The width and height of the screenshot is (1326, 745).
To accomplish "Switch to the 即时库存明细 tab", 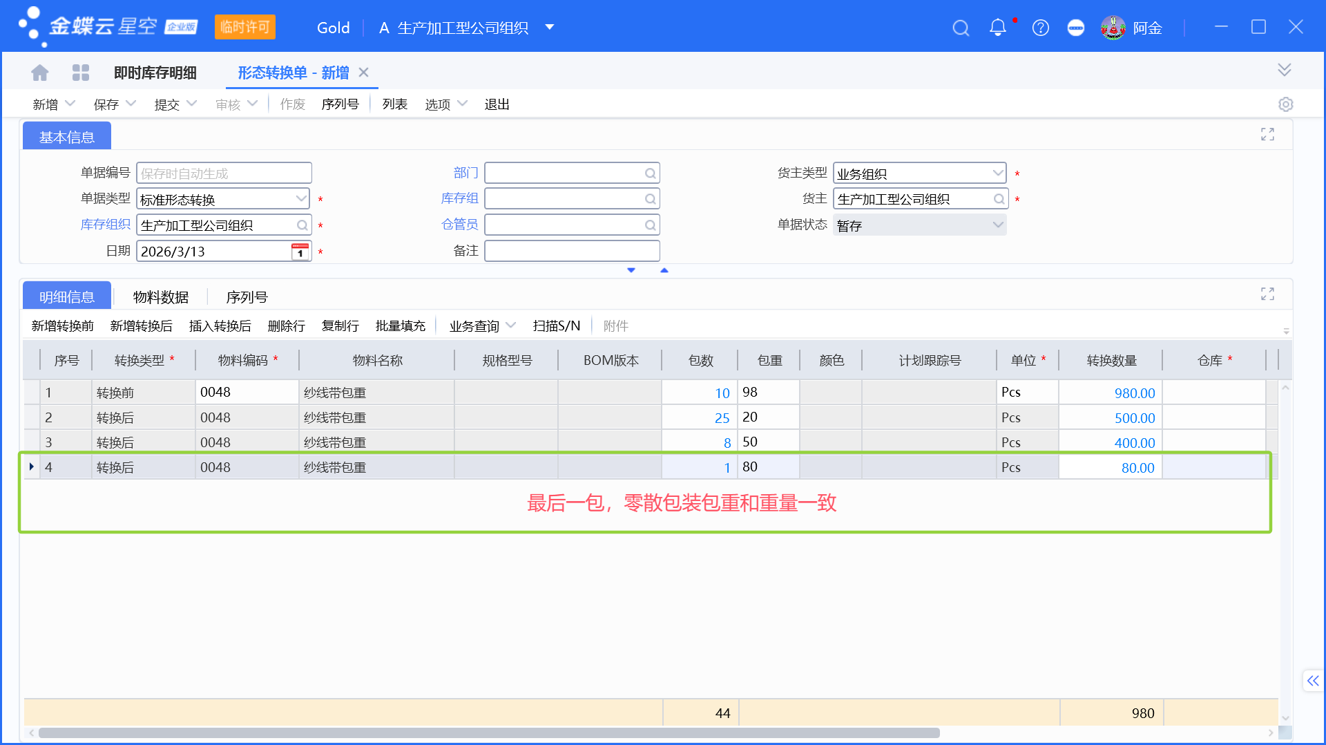I will 153,72.
